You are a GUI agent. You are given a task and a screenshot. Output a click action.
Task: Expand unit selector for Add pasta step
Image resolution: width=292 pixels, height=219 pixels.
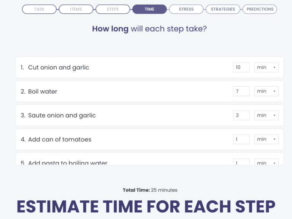pyautogui.click(x=267, y=162)
